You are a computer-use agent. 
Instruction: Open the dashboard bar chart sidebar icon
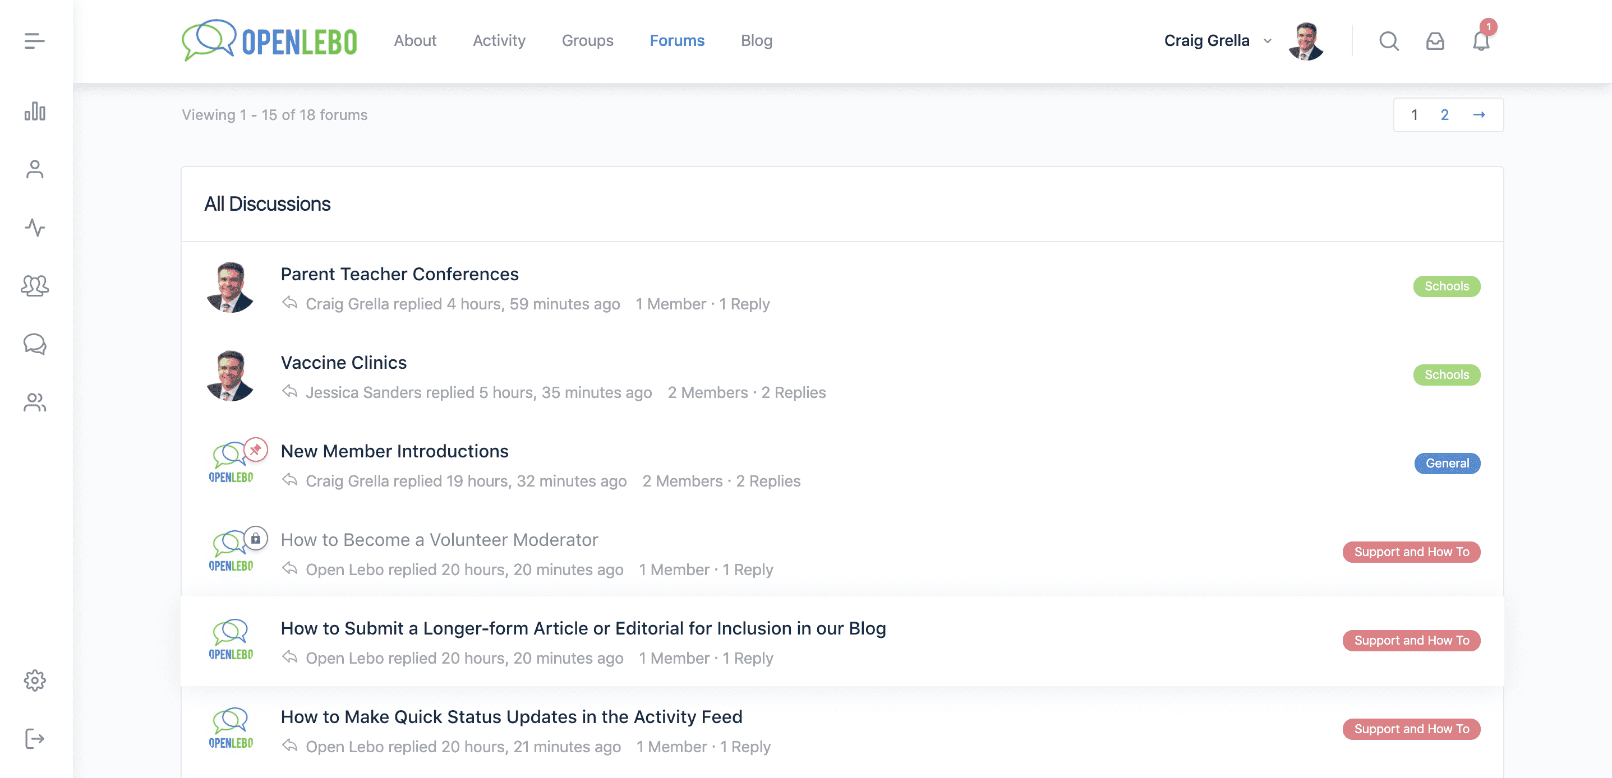[x=34, y=112]
